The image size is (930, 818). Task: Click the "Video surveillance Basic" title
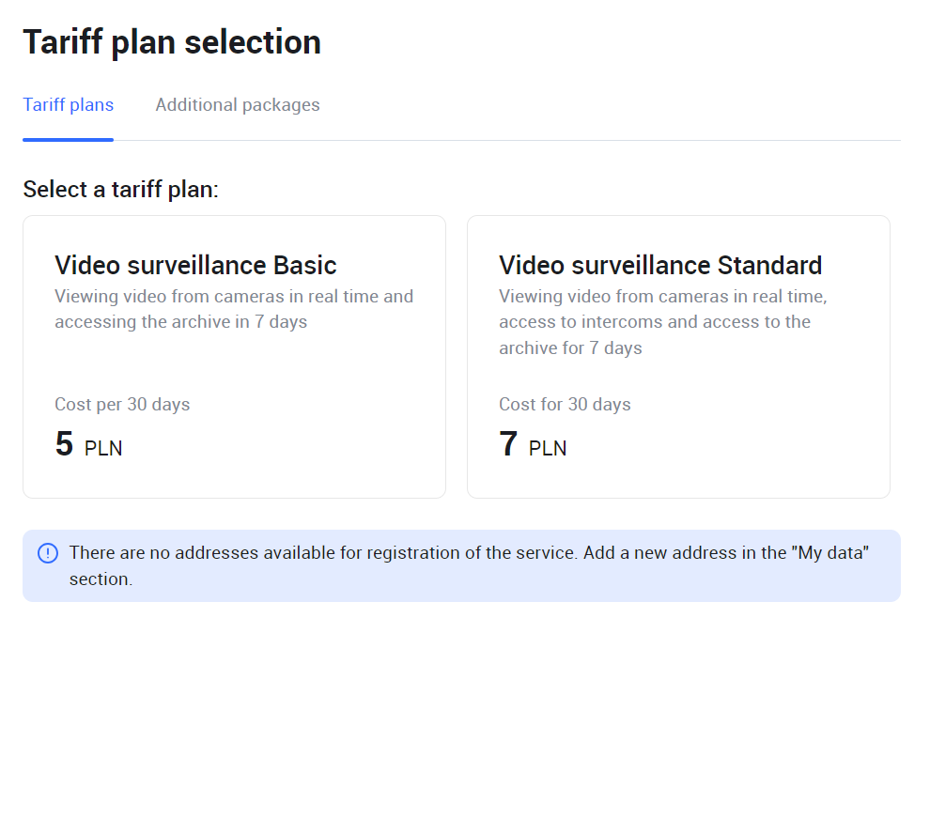click(195, 265)
